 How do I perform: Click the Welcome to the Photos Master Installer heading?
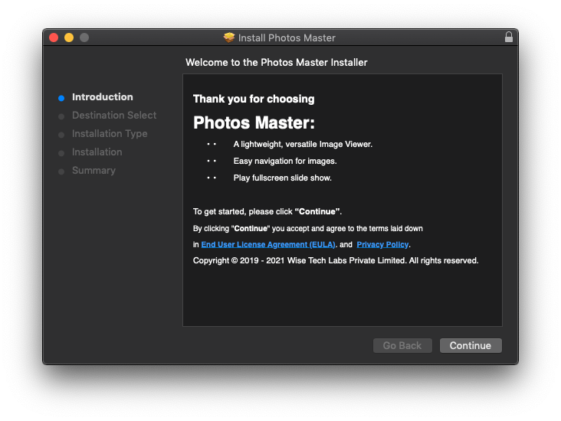276,63
